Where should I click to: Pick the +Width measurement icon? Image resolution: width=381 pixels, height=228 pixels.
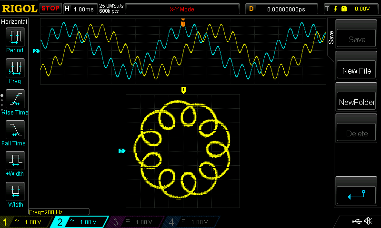[x=15, y=161]
